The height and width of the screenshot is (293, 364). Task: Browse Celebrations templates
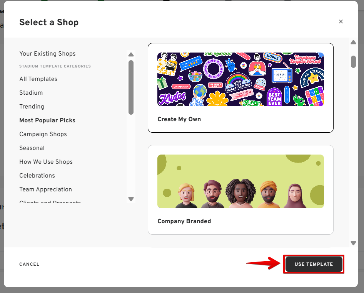[37, 176]
